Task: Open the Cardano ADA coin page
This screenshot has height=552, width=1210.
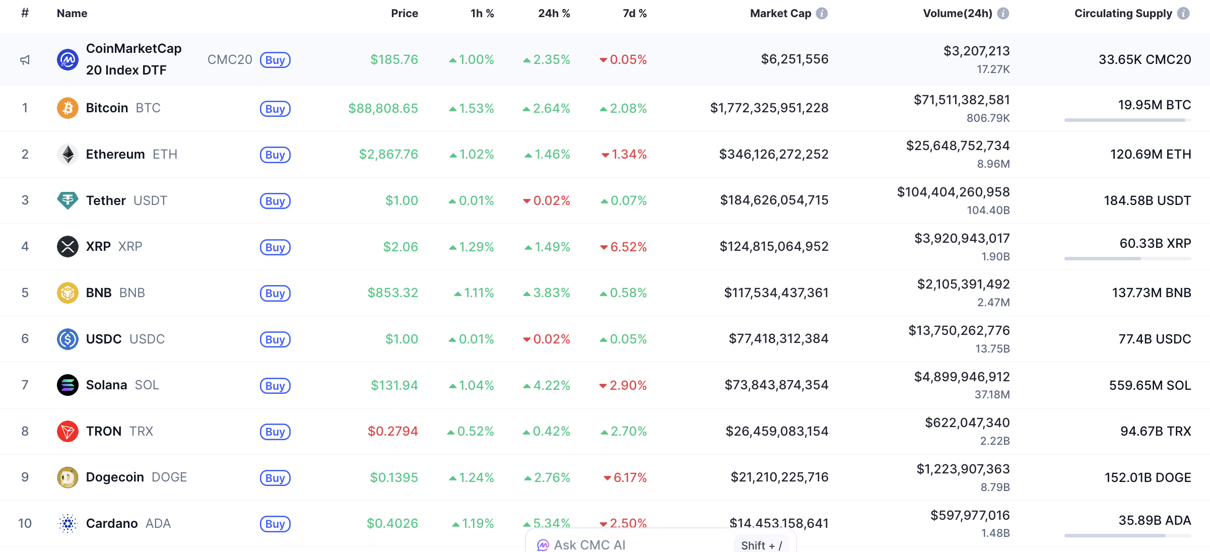Action: coord(112,524)
